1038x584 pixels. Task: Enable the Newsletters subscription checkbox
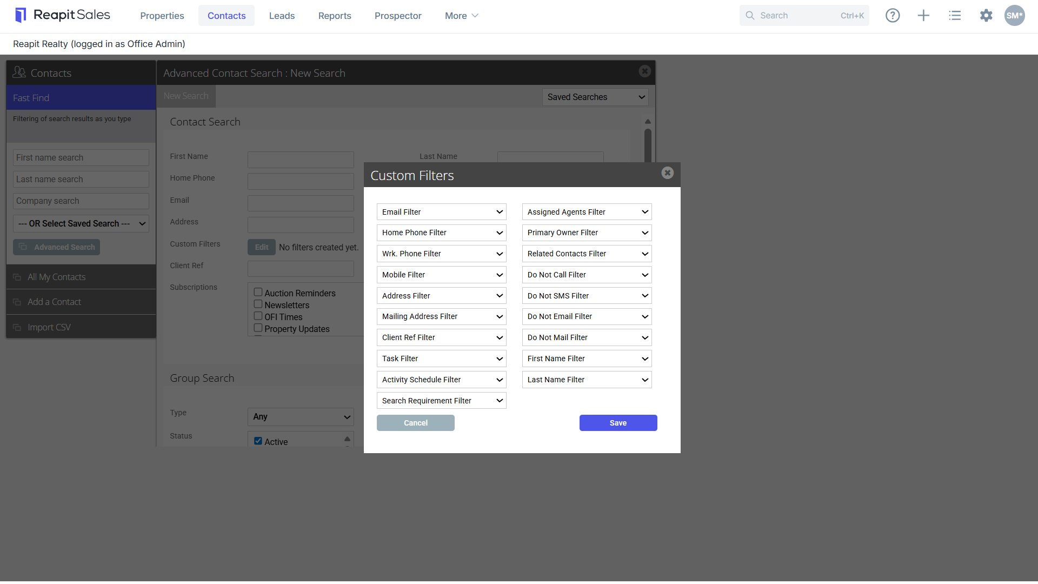click(x=258, y=304)
